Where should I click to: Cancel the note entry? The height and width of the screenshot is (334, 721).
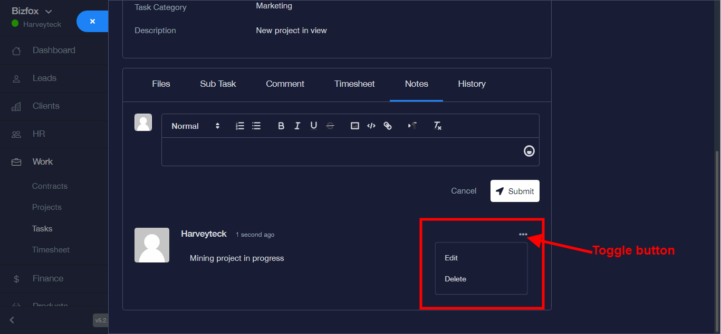(464, 191)
